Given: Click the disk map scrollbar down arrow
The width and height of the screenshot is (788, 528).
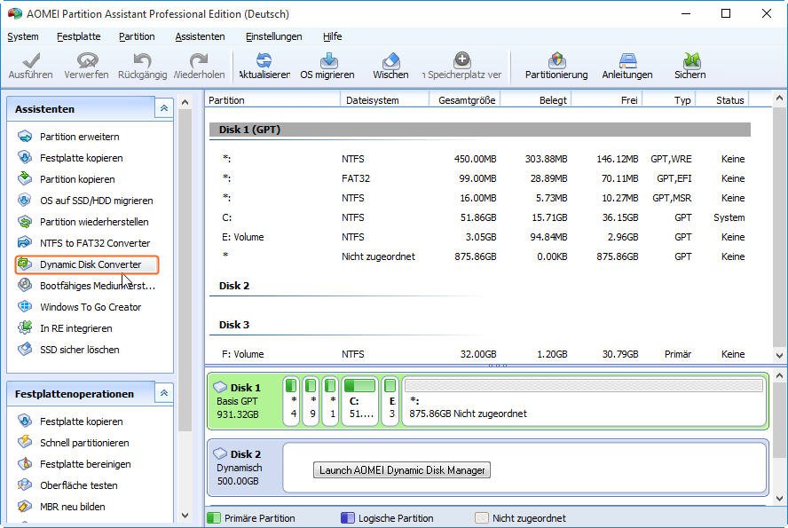Looking at the screenshot, I should [779, 499].
